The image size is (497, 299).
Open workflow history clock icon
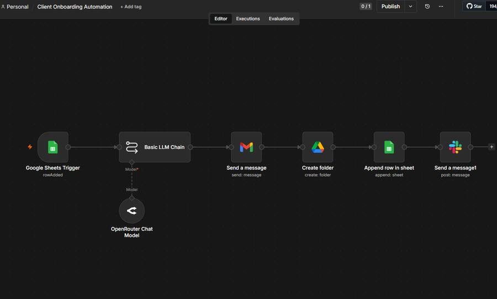(427, 6)
